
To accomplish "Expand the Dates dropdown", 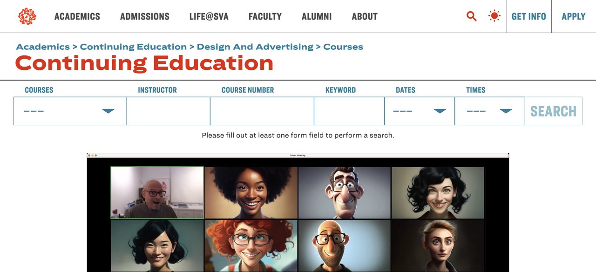I will (x=419, y=111).
